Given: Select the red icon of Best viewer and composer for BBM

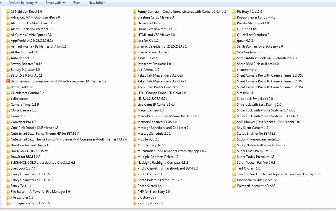Looking at the screenshot, I should [x=8, y=81].
